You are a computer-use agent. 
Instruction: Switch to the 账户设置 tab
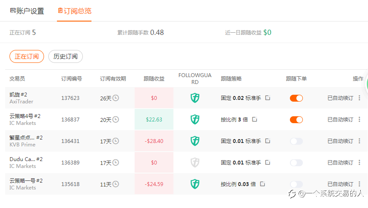point(27,11)
